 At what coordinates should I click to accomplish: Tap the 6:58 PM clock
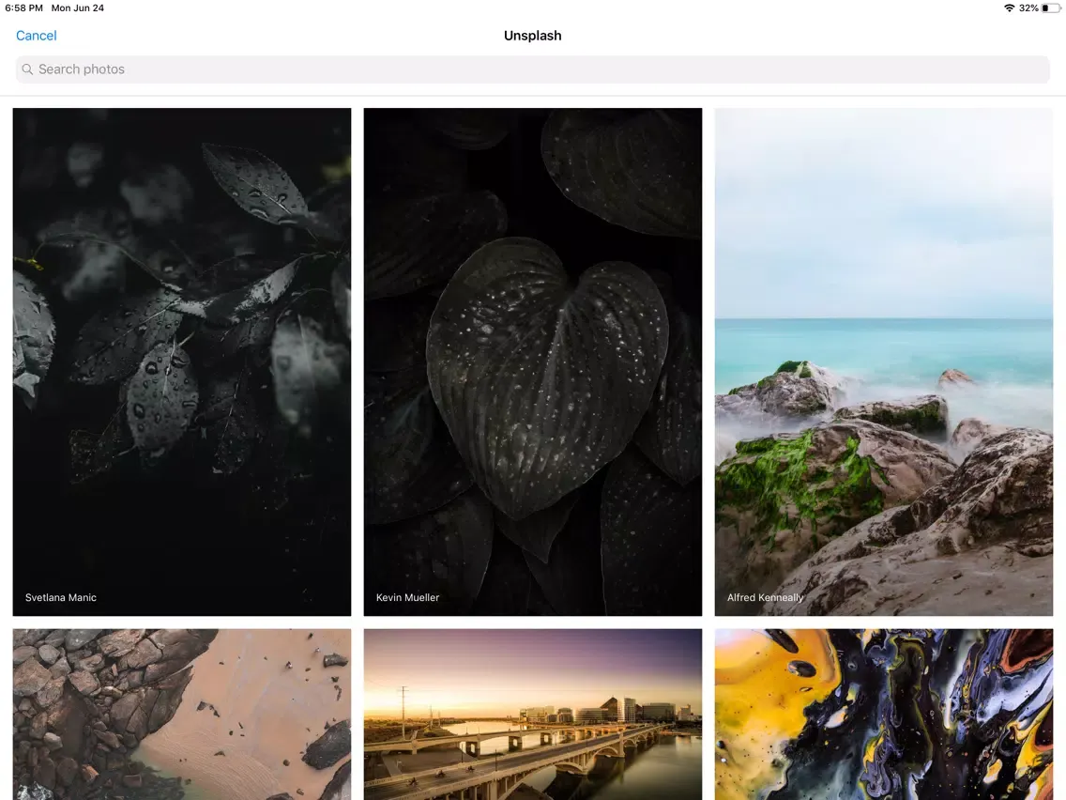point(23,8)
